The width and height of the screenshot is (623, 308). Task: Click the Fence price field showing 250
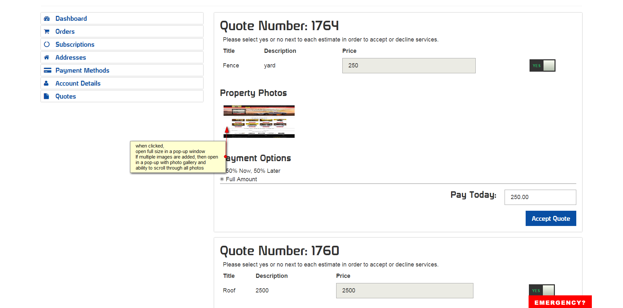409,65
